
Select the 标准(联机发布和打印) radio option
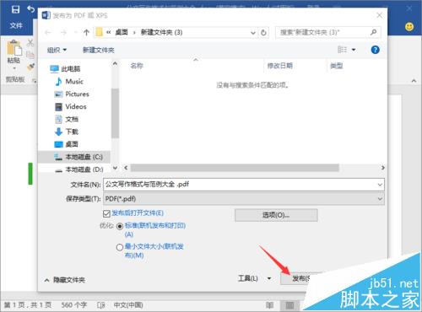point(120,226)
